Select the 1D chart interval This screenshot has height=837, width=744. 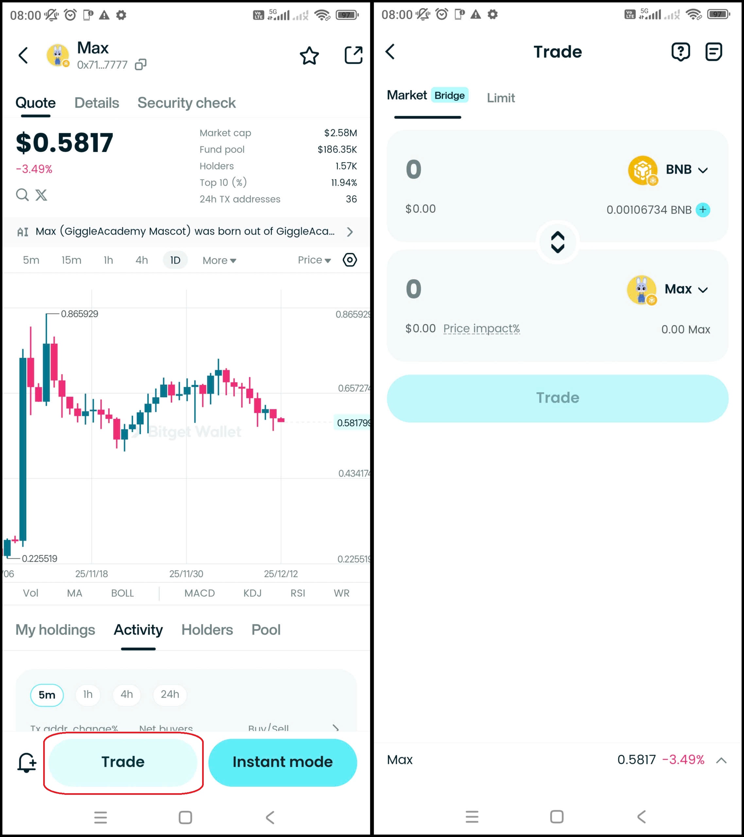point(175,261)
